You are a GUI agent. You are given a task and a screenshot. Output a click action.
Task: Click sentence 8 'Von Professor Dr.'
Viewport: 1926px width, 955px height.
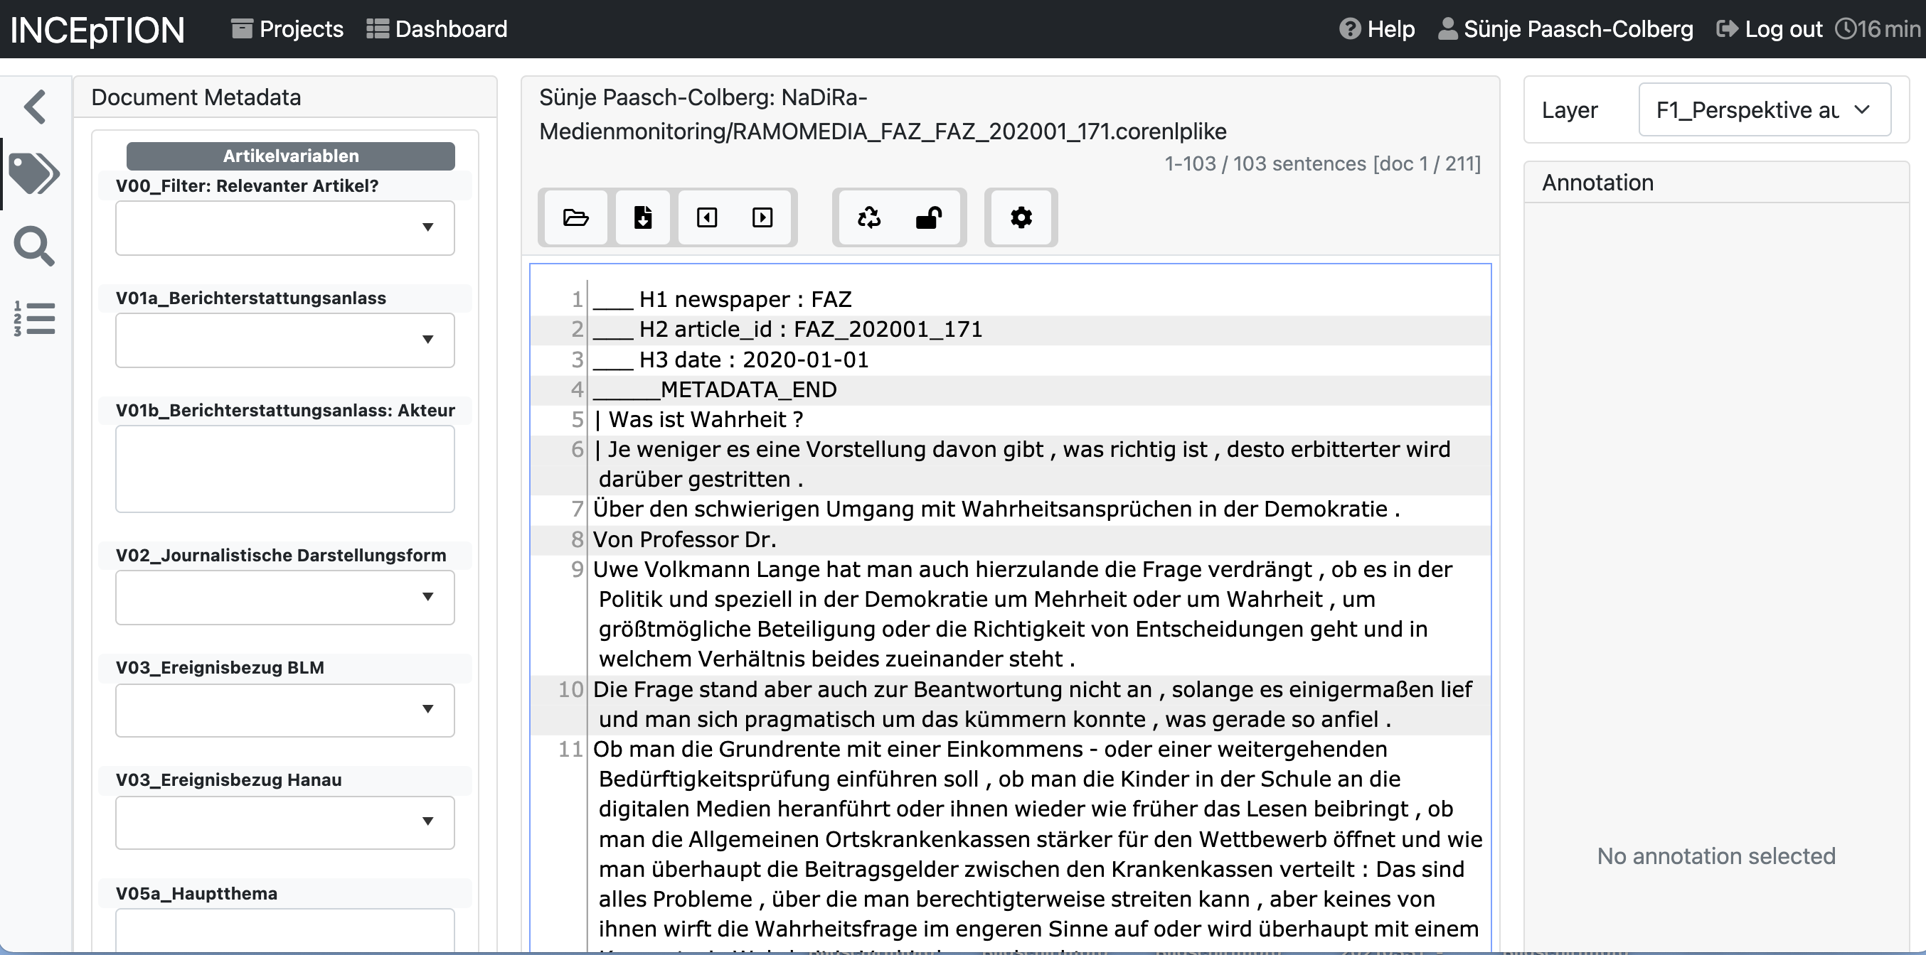[x=685, y=539]
